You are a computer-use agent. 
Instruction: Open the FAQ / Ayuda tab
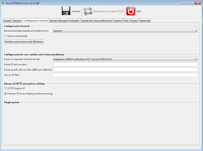(x=130, y=21)
